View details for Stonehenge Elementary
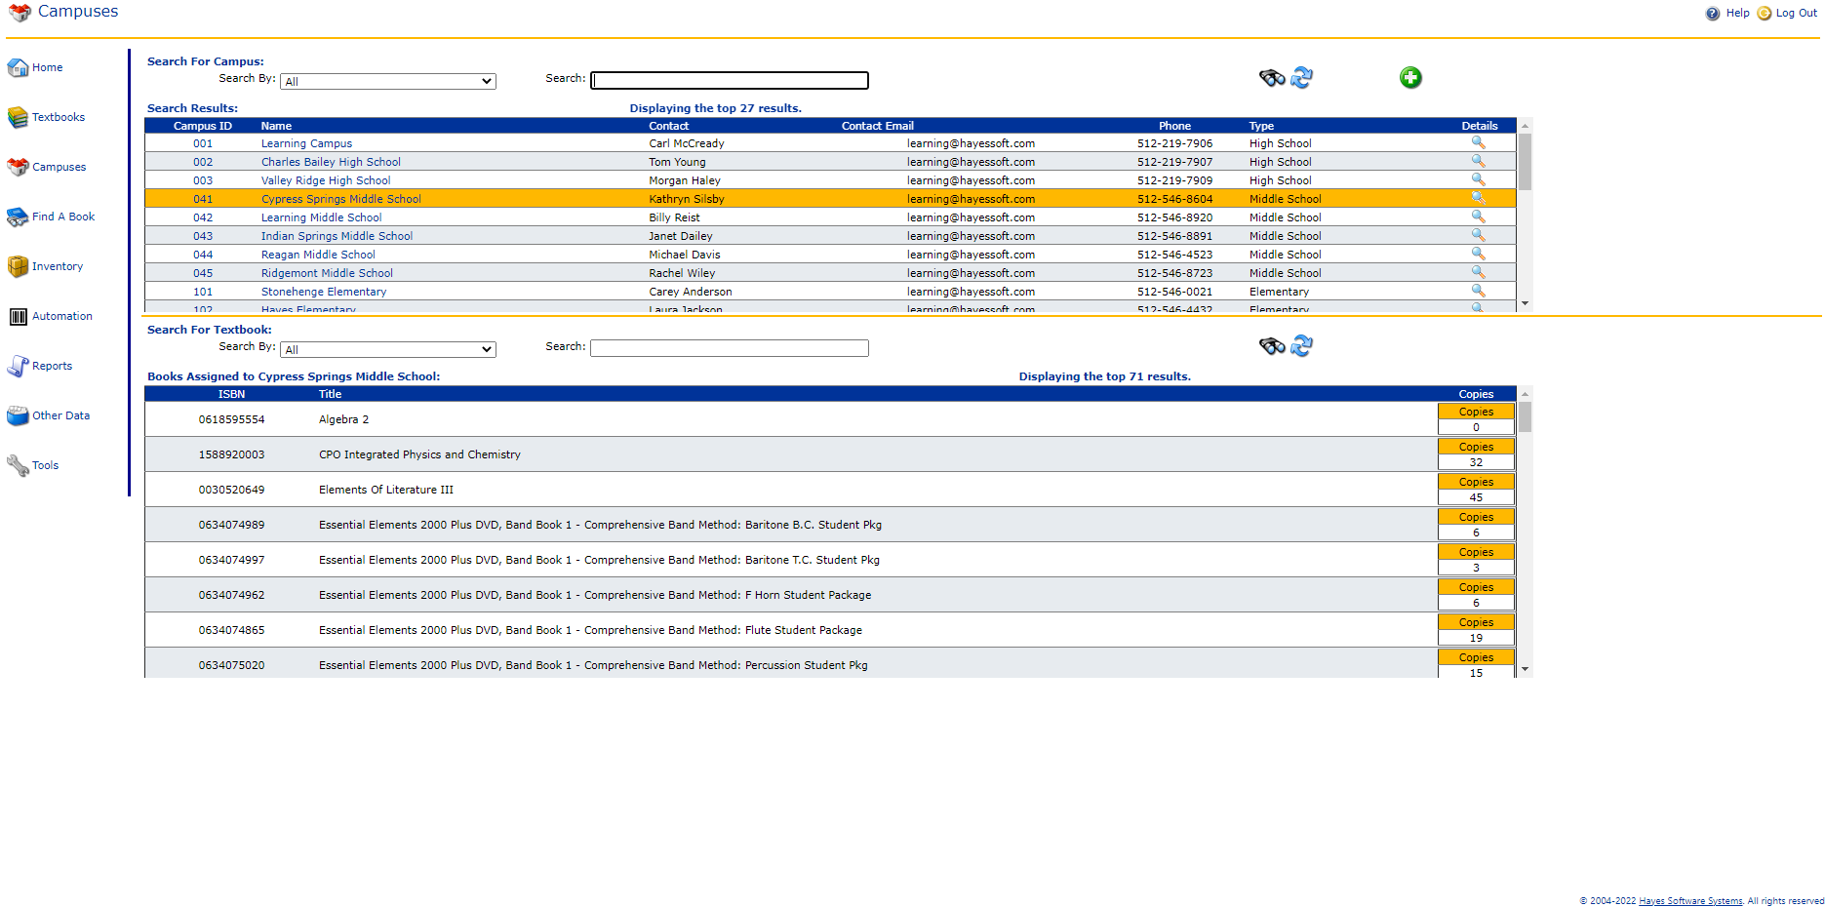The width and height of the screenshot is (1825, 907). [1479, 291]
